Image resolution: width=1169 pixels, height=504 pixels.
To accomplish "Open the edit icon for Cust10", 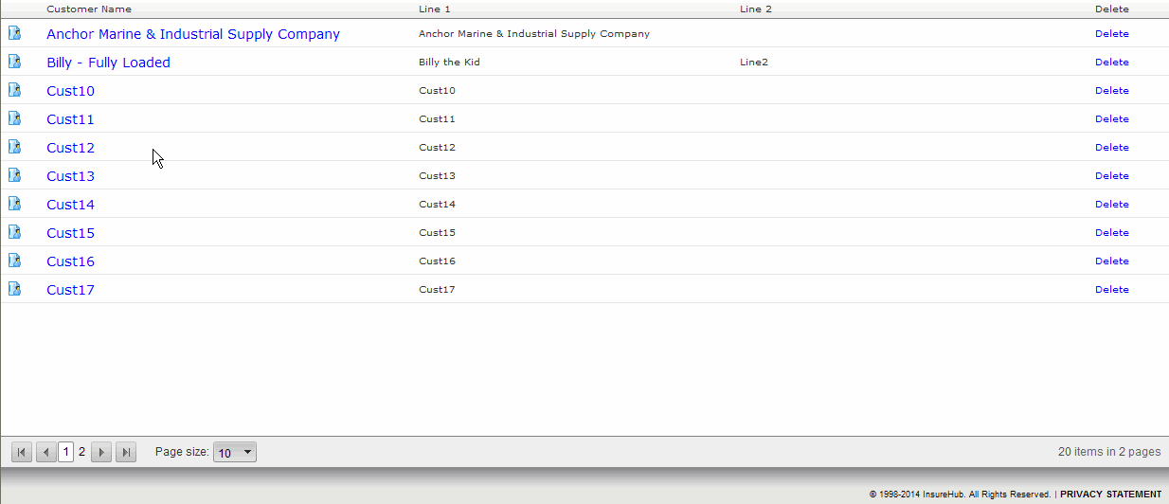I will [15, 90].
